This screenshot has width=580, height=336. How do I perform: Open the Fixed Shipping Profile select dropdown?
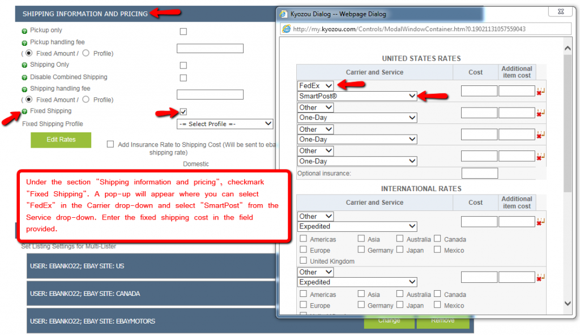click(x=225, y=124)
